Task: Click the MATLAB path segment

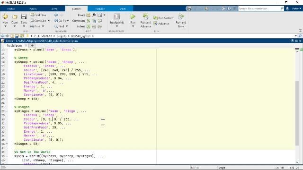Action: pos(46,36)
